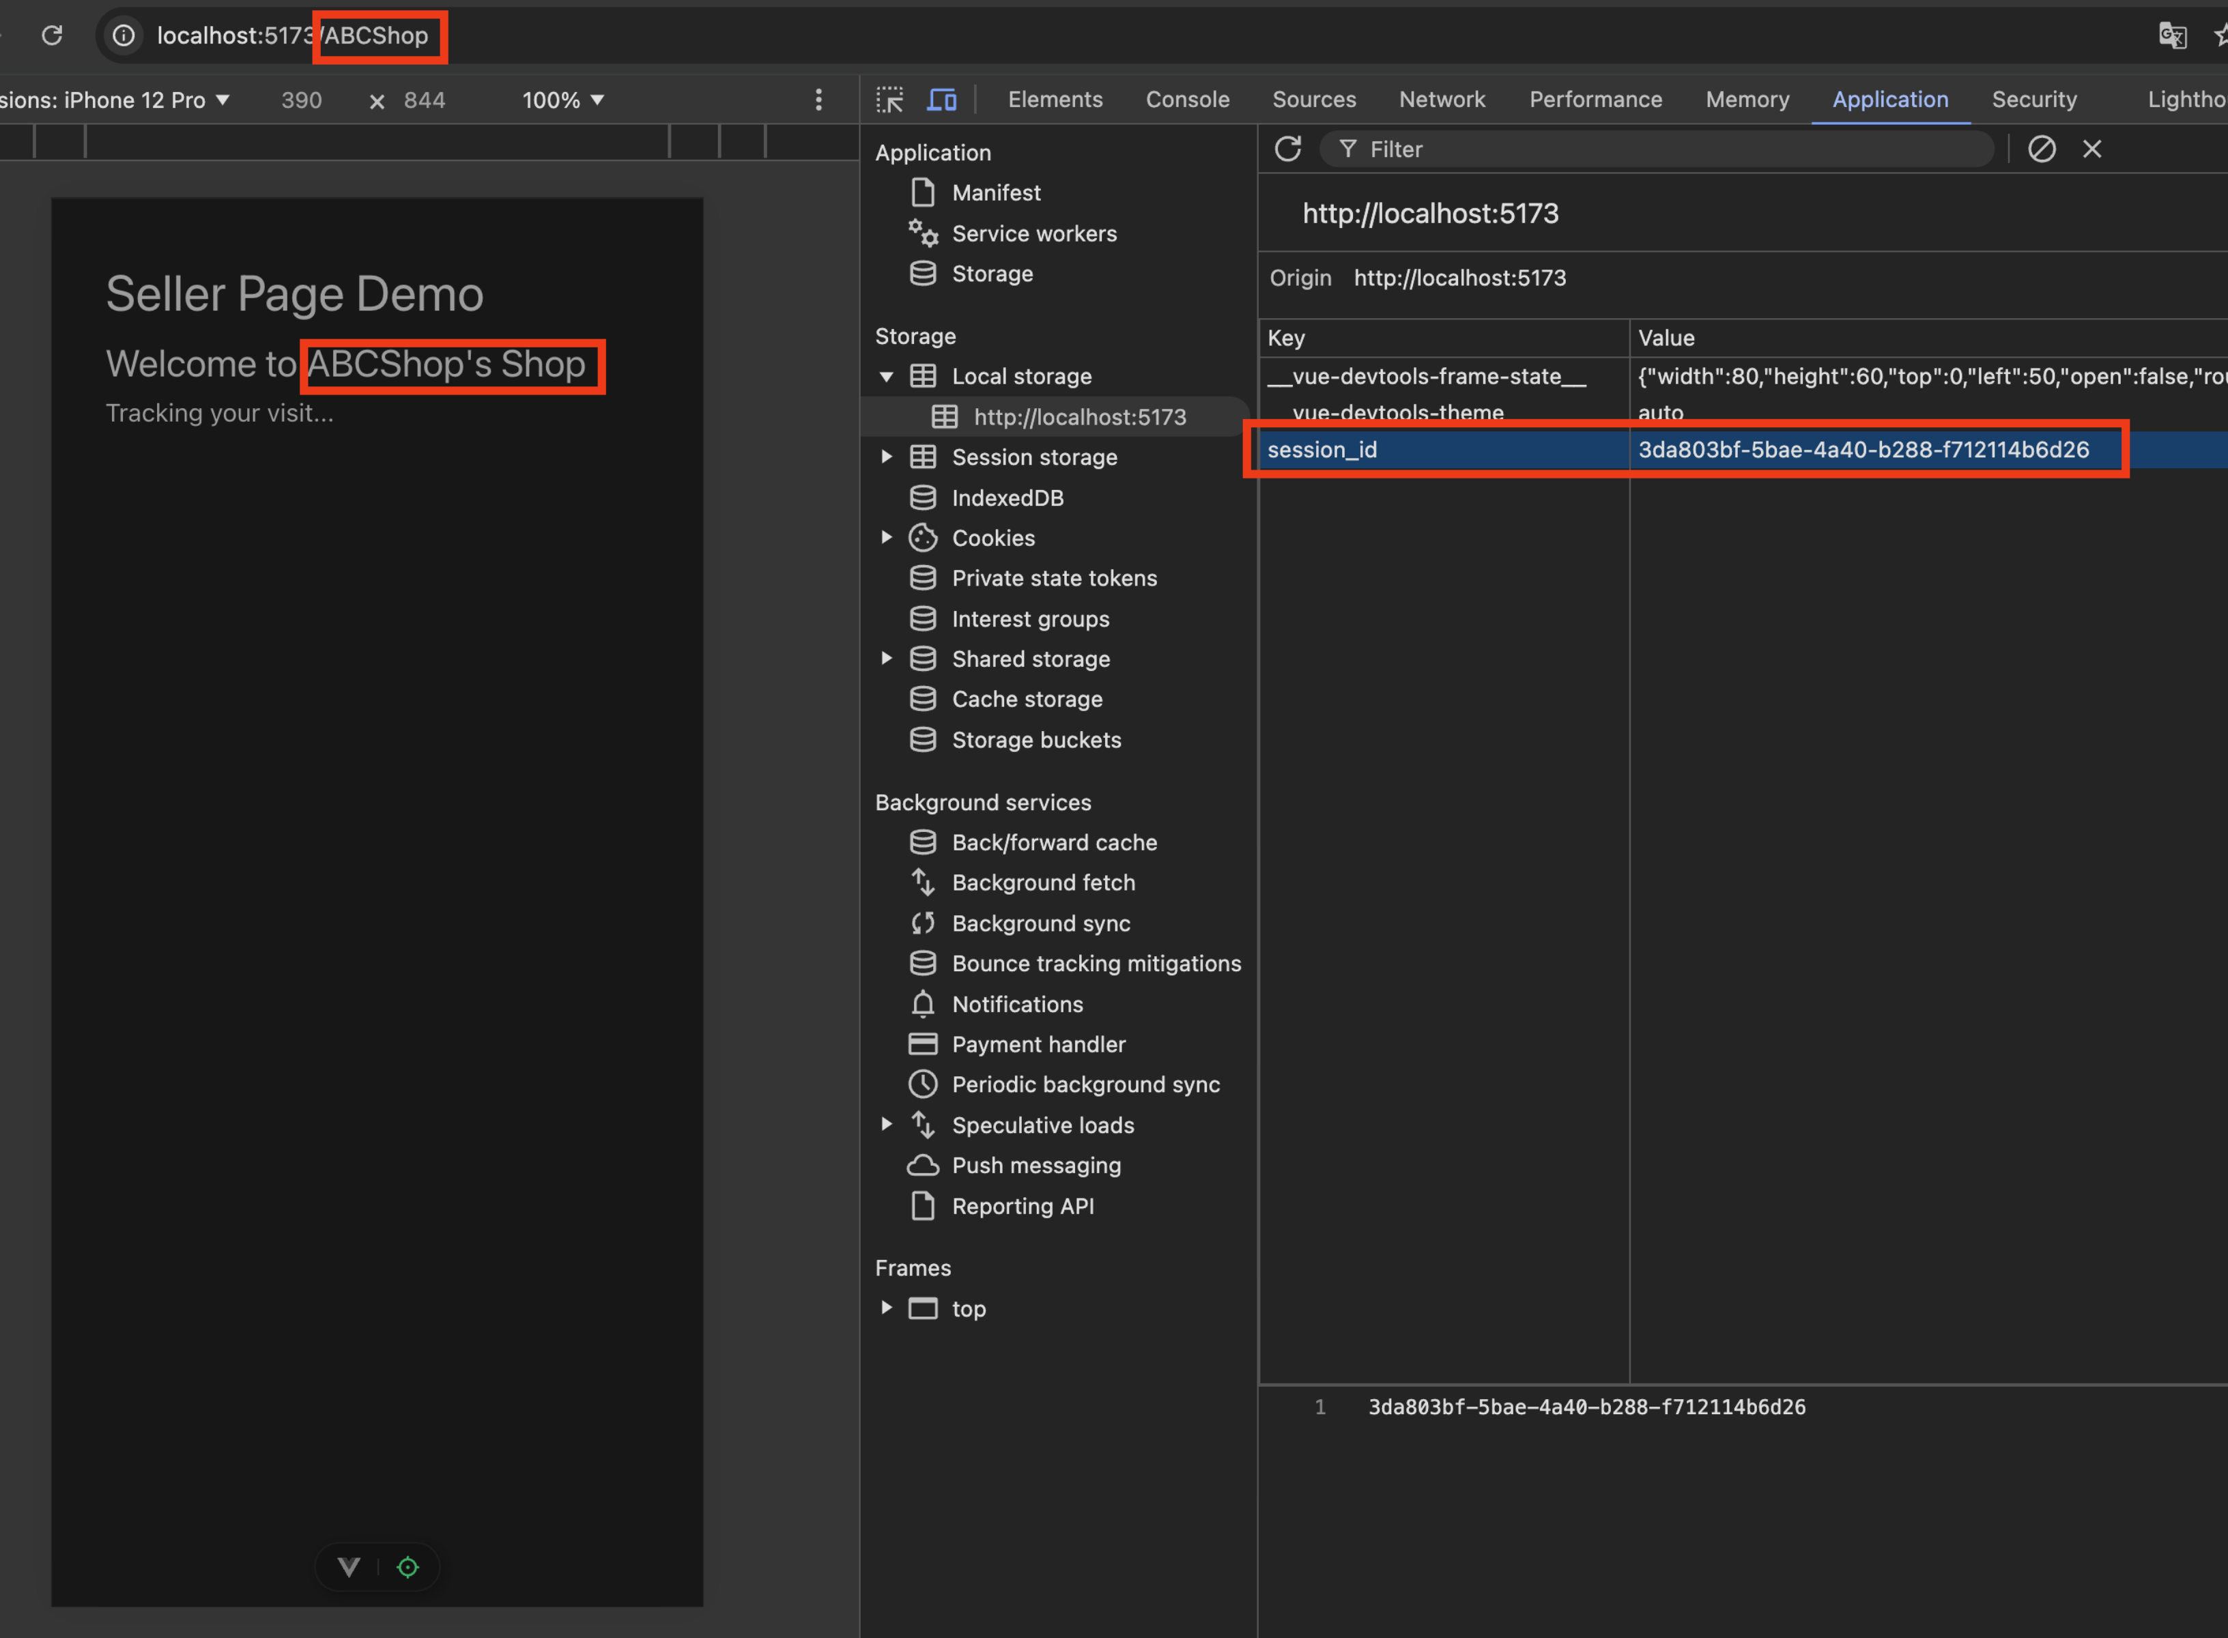Open the 100% zoom level dropdown

pyautogui.click(x=562, y=100)
